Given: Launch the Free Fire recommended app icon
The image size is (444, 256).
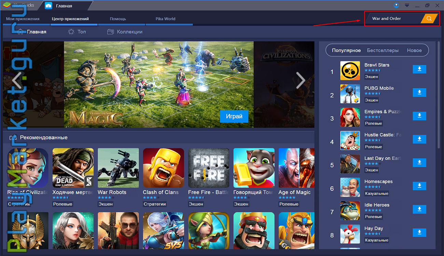Looking at the screenshot, I should pyautogui.click(x=209, y=168).
